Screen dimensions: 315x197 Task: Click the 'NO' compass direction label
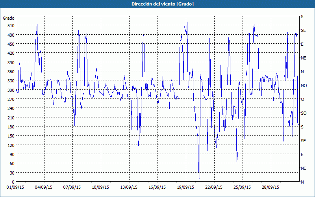[304, 85]
